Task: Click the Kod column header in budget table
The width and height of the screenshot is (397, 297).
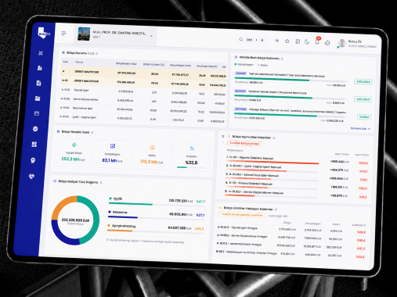Action: (x=66, y=62)
